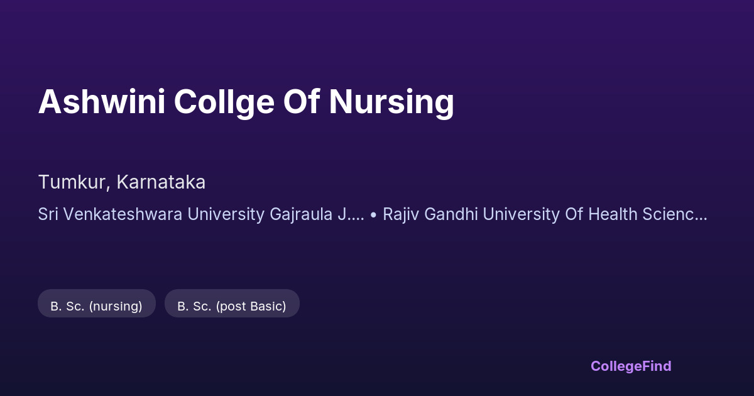
Task: Click 'Karnataka' in the location line
Action: [161, 182]
